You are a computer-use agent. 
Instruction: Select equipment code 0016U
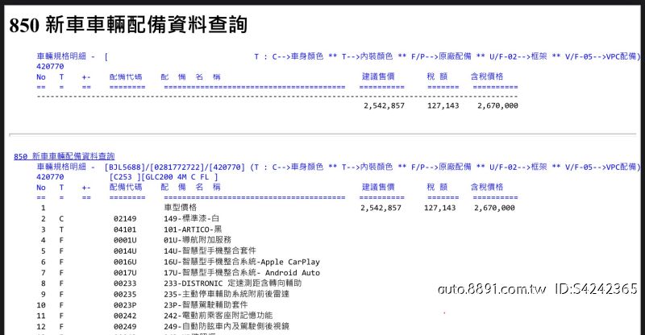125,262
